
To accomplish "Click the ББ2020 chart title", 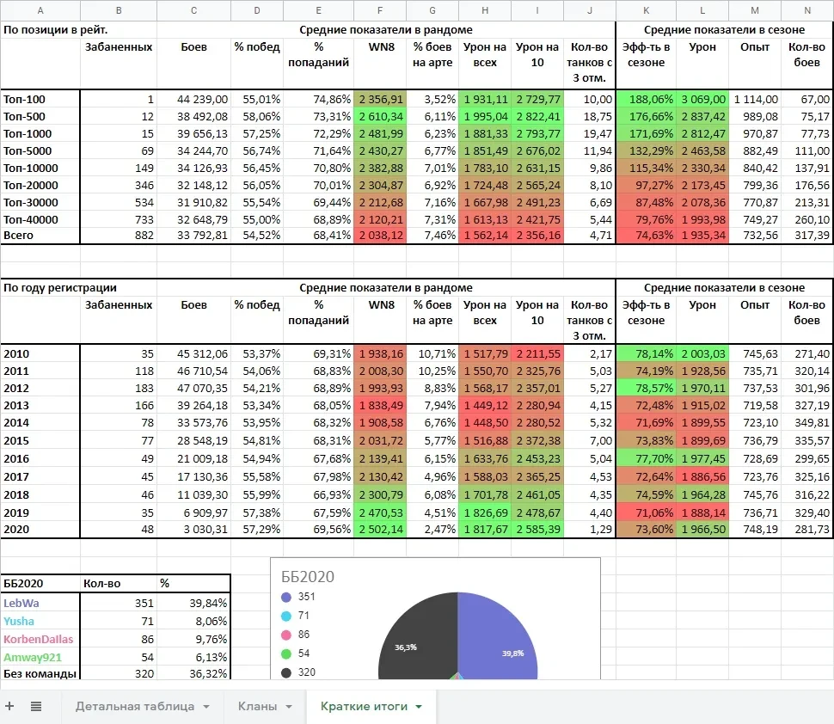I will point(302,577).
